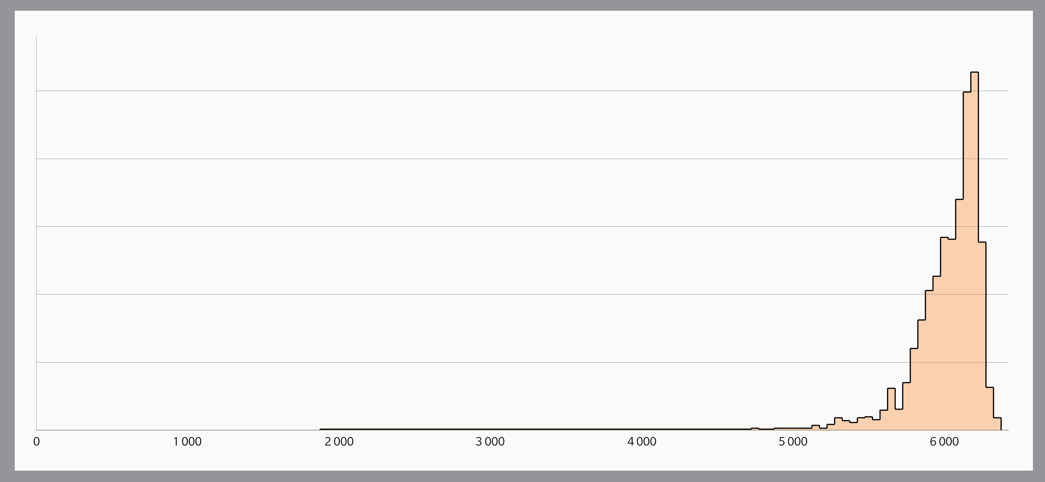This screenshot has height=482, width=1045.
Task: Click the 0 axis label
Action: click(37, 441)
